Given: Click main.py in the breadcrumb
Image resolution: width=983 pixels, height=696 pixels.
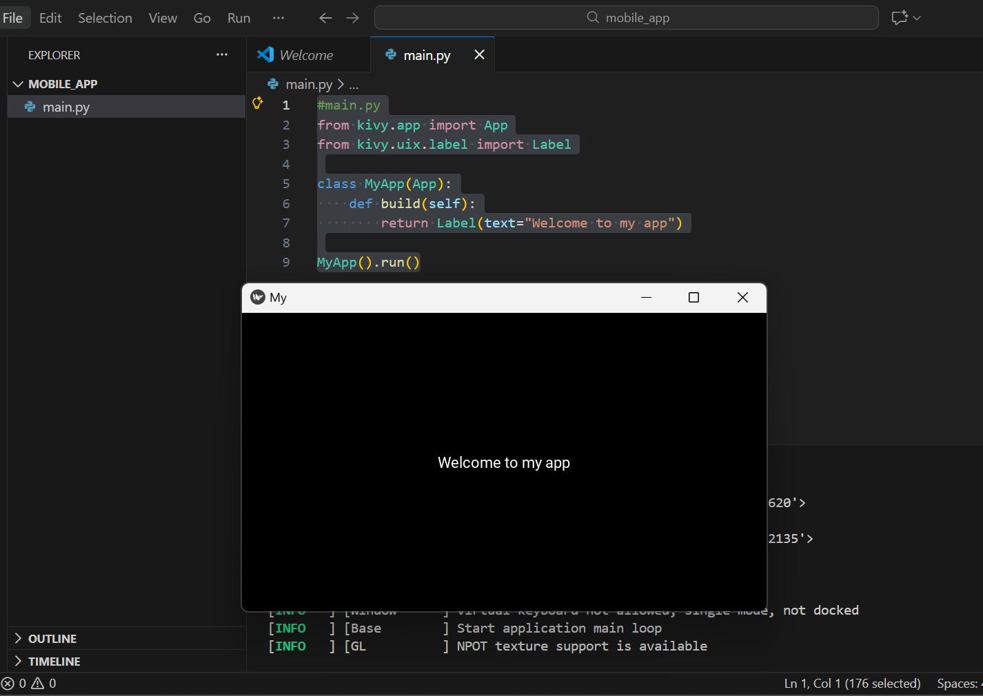Looking at the screenshot, I should point(309,85).
